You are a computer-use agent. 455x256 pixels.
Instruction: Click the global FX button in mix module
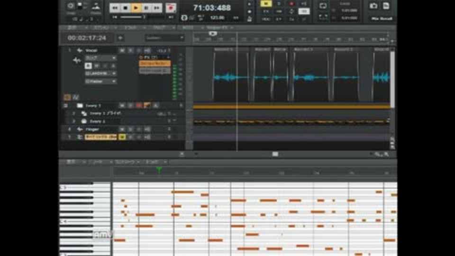pos(266,11)
